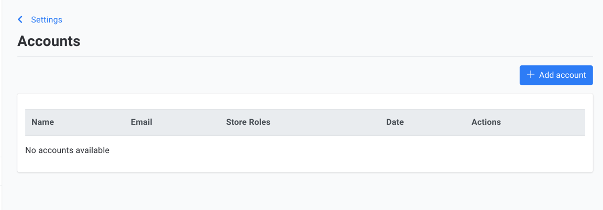
Task: Select the Email column header
Action: [x=141, y=122]
